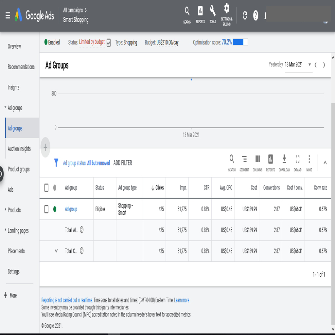This screenshot has height=335, width=335.
Task: Open Ads in the sidebar
Action: pos(10,190)
